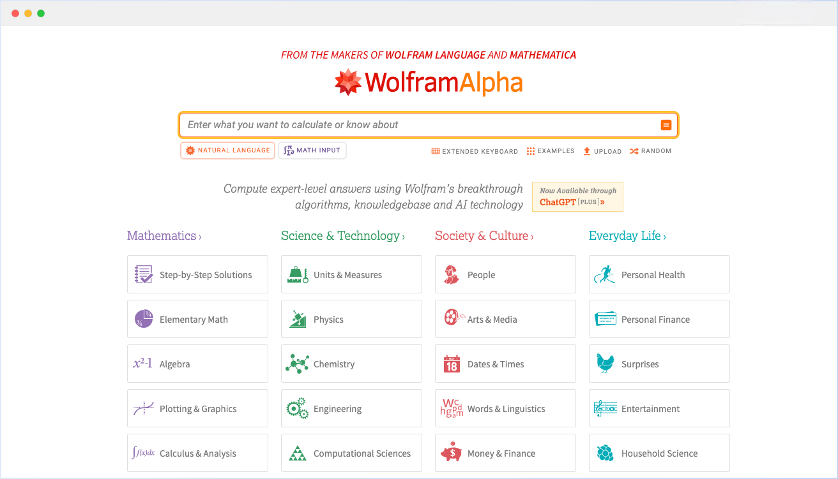
Task: Select the Surprises chicken icon
Action: [x=605, y=364]
